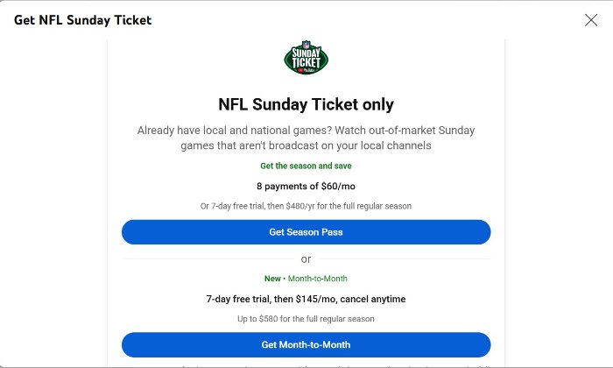Image resolution: width=613 pixels, height=368 pixels.
Task: Click the "8 payments of $60/mo" price text
Action: coord(306,186)
